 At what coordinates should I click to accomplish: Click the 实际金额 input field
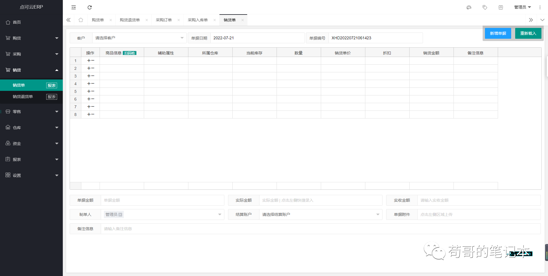point(321,200)
